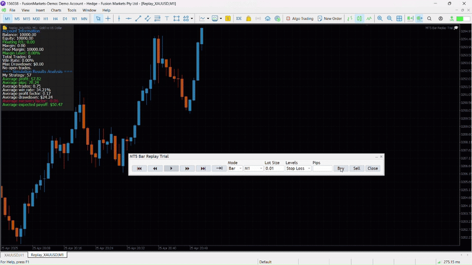Expand the indicators dropdown arrow
The image size is (472, 265).
208,19
